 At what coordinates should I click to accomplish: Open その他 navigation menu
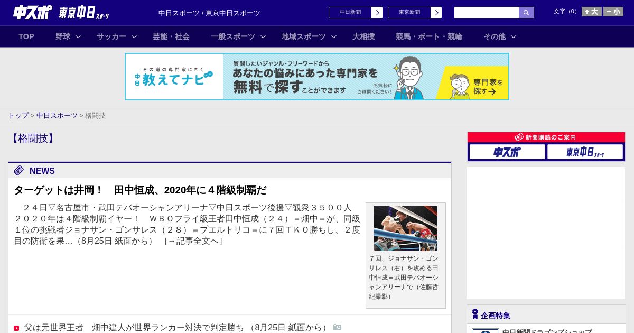[x=495, y=36]
